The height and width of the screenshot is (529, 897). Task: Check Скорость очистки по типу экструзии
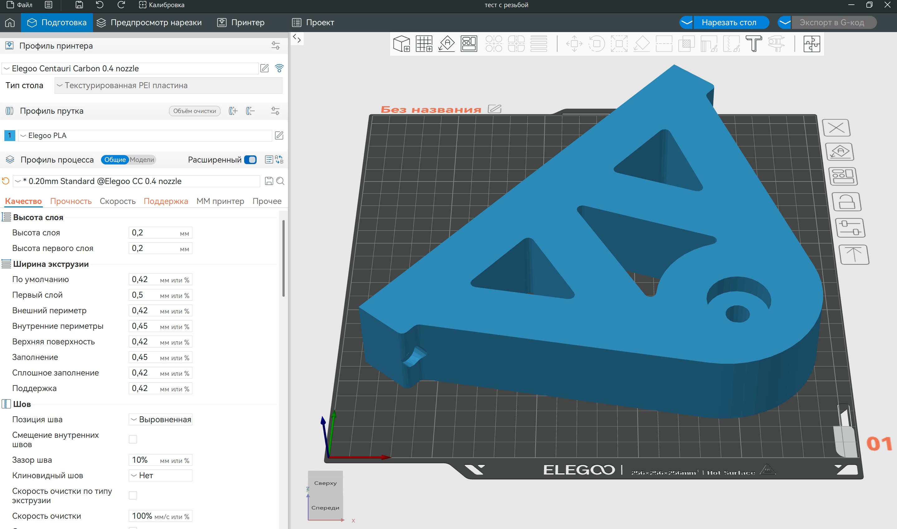pyautogui.click(x=133, y=495)
